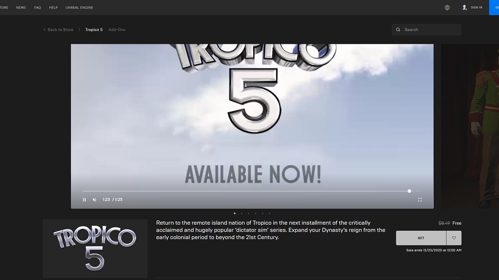
Task: Unmute the trailer audio
Action: click(x=94, y=200)
